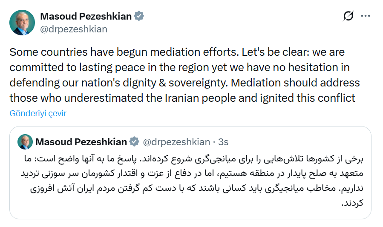Click the @drpezeshkian handle in the quoted post
This screenshot has width=383, height=227.
(x=176, y=142)
